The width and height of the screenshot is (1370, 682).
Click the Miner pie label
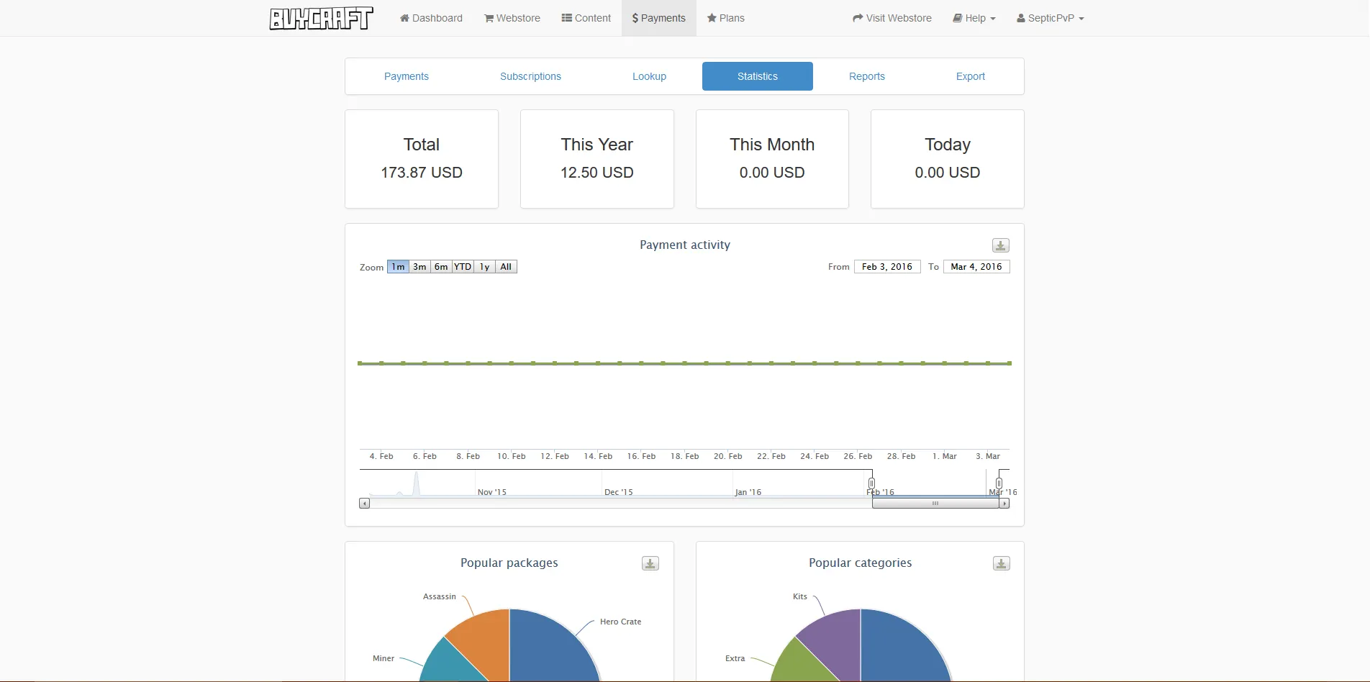click(x=384, y=658)
